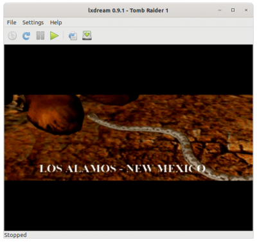Click the lxdream 0.9.1 - Tomb Raider 1 title bar
Viewport: 257px width, 242px height.
point(128,10)
